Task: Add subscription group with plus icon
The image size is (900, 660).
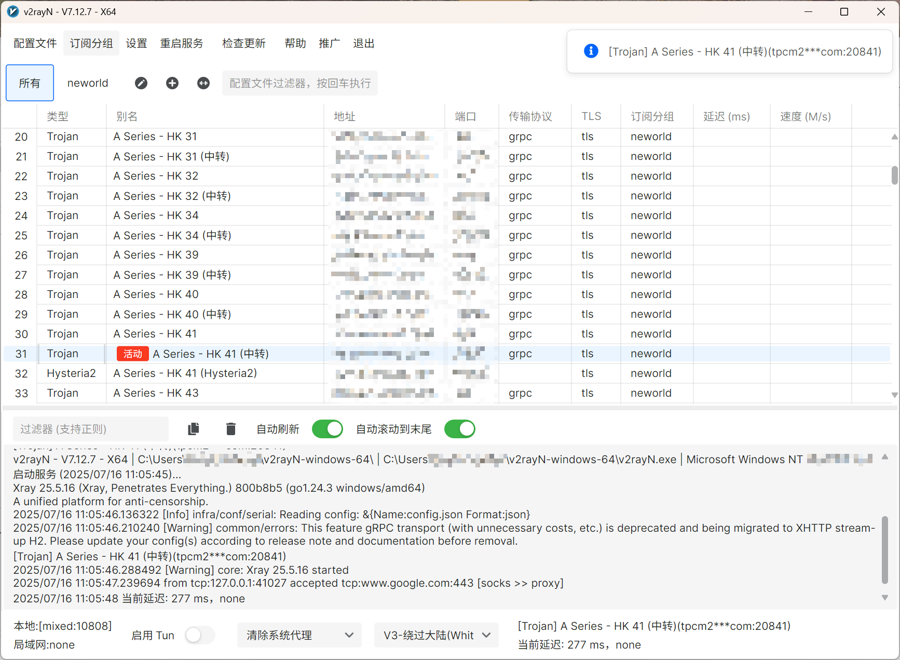Action: [172, 83]
